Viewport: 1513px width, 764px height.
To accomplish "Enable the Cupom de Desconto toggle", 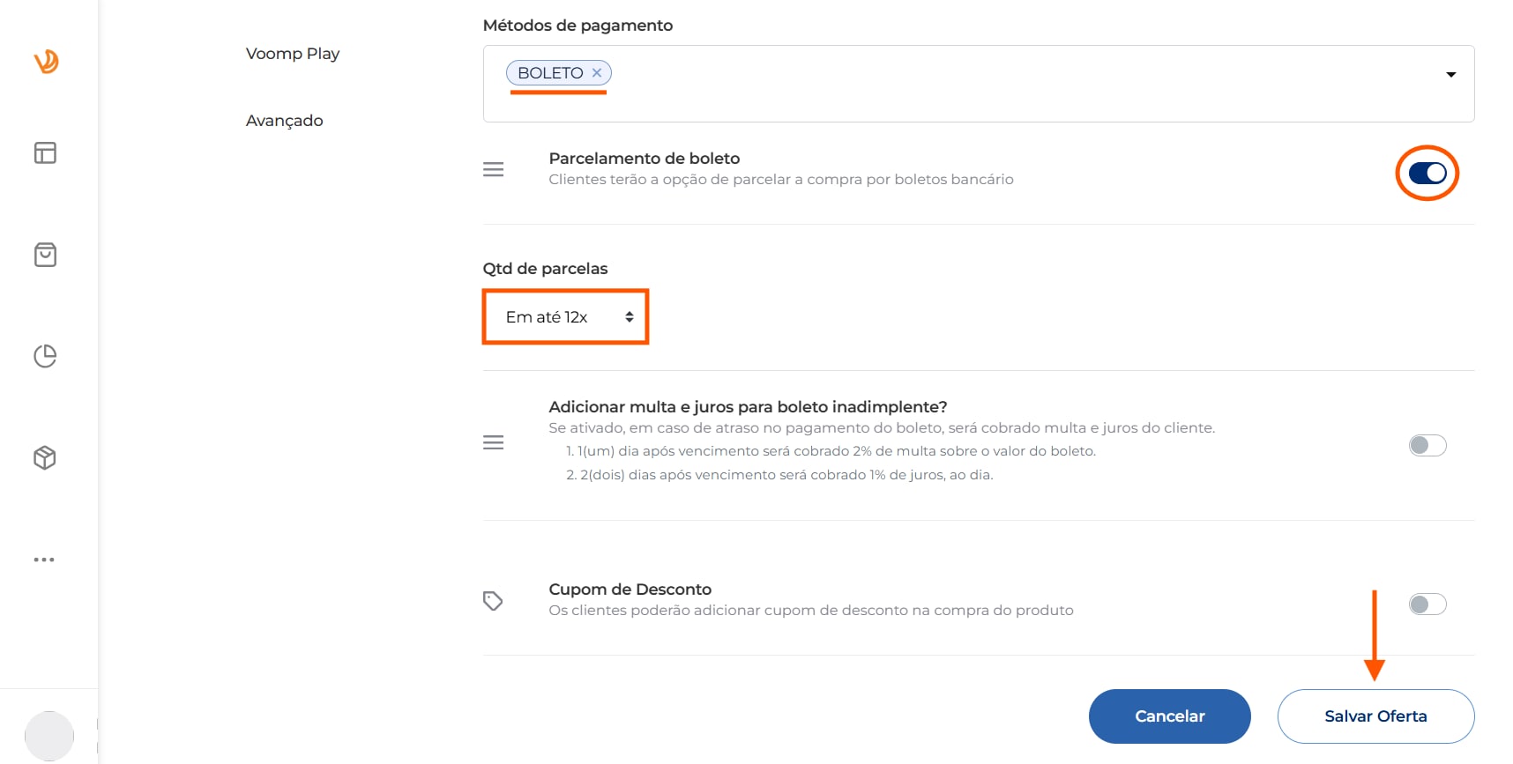I will click(x=1427, y=604).
